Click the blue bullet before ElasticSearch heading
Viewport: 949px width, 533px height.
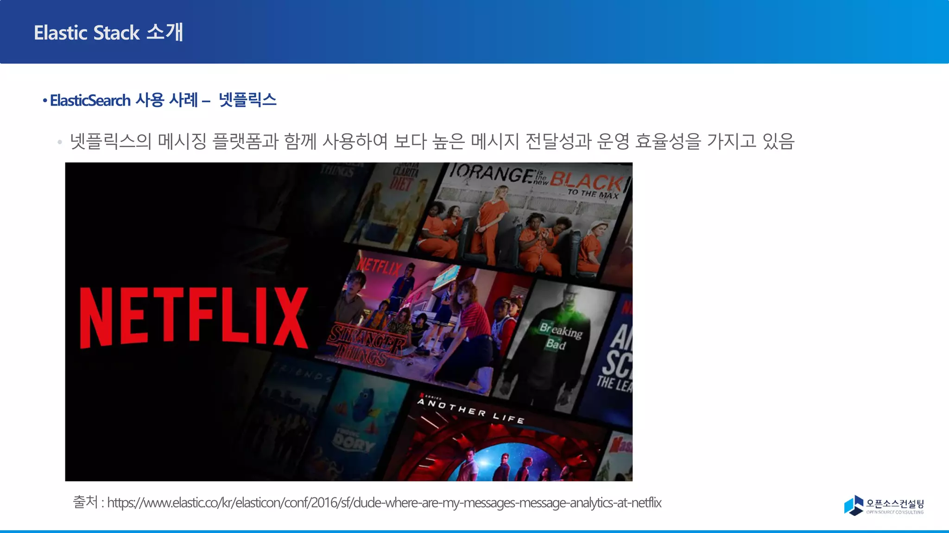coord(45,100)
